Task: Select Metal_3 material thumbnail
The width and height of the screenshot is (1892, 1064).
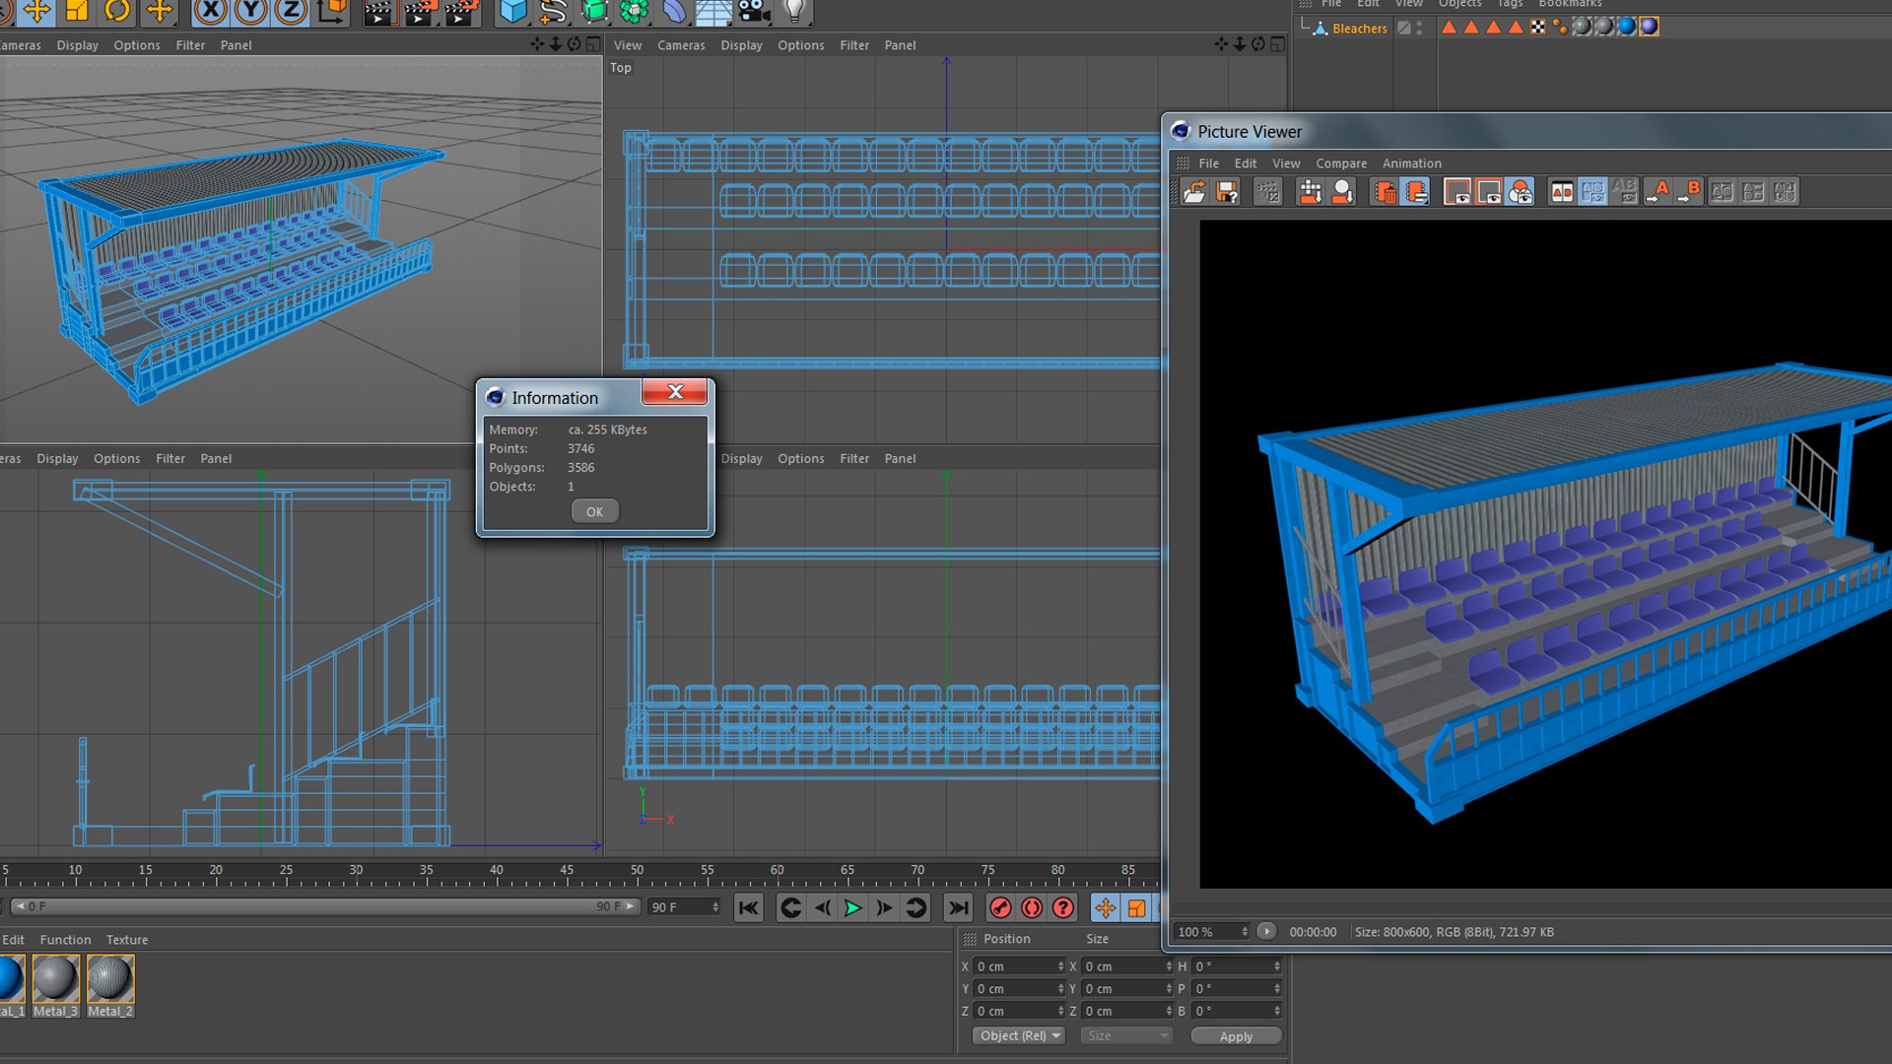Action: (55, 985)
